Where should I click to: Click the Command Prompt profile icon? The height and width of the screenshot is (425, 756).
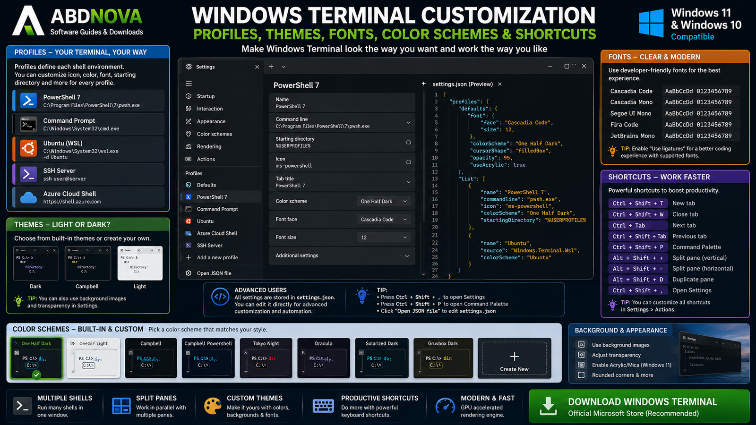[28, 124]
